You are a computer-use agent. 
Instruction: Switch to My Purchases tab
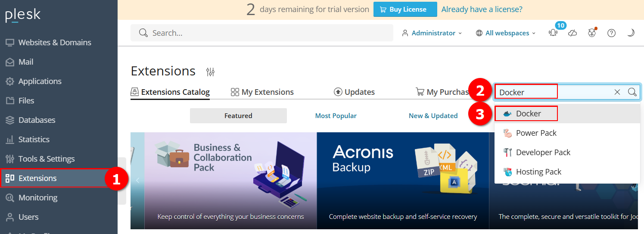pyautogui.click(x=442, y=92)
